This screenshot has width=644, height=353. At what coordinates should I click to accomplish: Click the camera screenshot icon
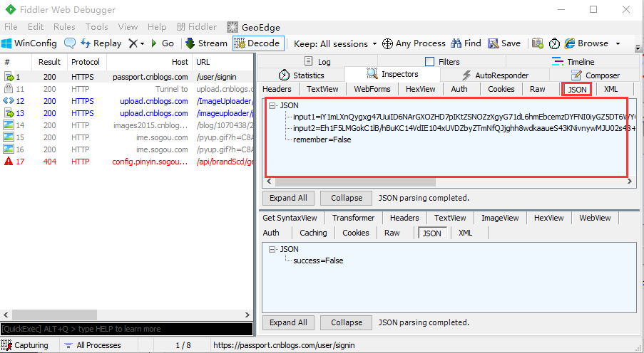coord(537,43)
